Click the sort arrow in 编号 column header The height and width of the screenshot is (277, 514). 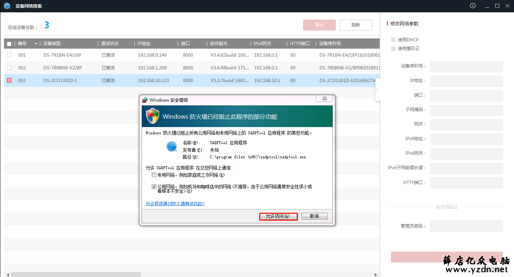pyautogui.click(x=36, y=44)
